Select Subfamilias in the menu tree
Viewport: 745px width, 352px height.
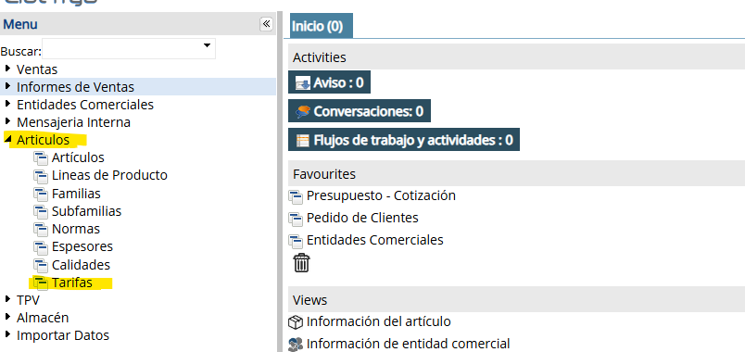coord(87,211)
